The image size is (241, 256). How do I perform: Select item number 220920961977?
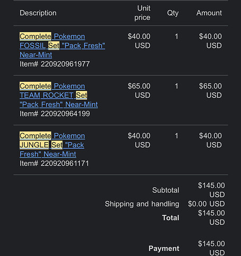coord(54,64)
